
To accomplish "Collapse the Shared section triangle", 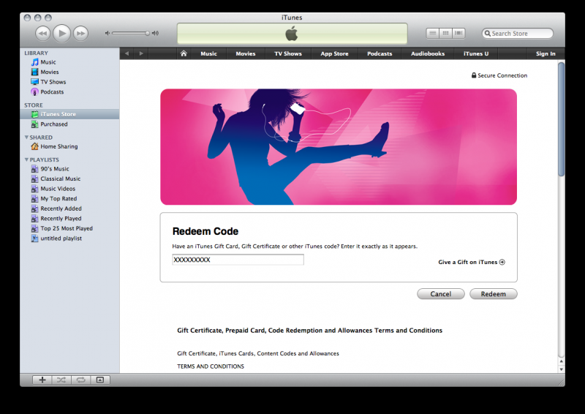I will tap(27, 138).
